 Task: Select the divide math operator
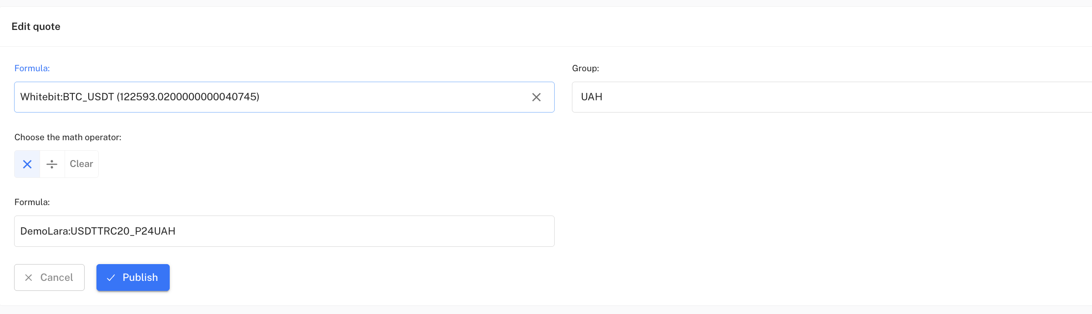coord(52,164)
